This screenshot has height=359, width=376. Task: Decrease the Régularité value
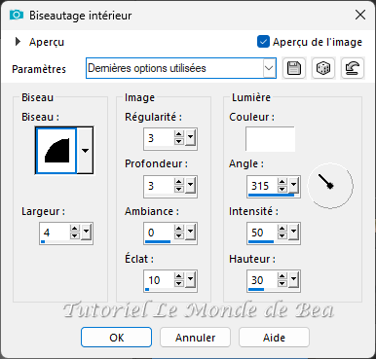pos(179,142)
